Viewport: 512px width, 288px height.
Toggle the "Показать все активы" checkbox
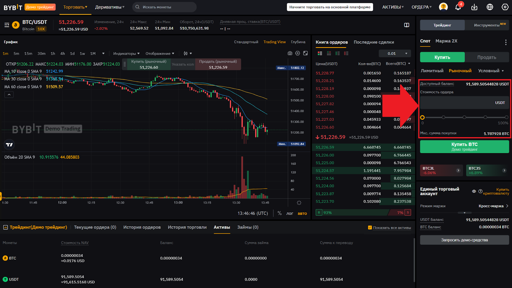click(x=370, y=228)
